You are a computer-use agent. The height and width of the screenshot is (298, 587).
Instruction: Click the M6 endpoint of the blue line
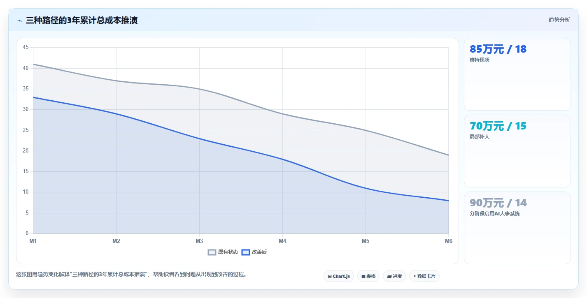(448, 201)
